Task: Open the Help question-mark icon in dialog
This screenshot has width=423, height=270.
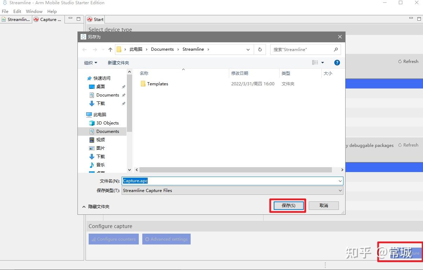Action: [337, 63]
